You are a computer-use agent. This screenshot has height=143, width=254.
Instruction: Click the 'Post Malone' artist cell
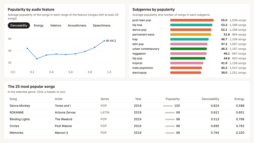tap(63, 126)
